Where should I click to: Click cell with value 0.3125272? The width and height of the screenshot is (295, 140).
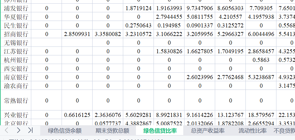coord(231,26)
